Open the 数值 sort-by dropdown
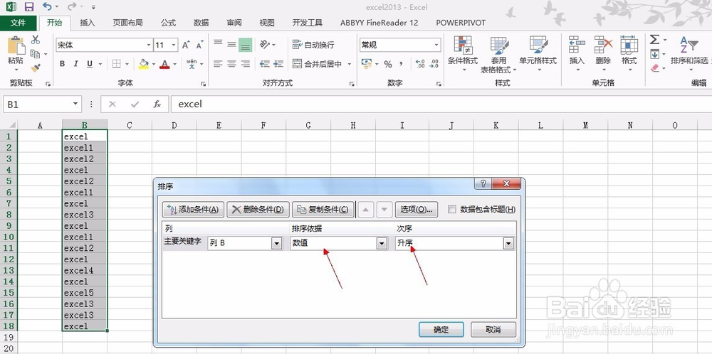 382,243
